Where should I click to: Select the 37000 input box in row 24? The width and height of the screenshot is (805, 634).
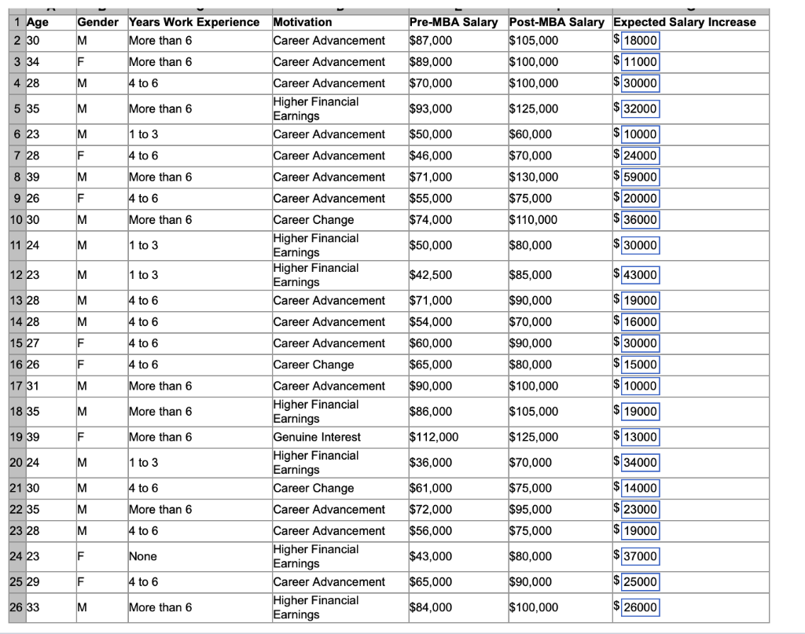coord(638,555)
